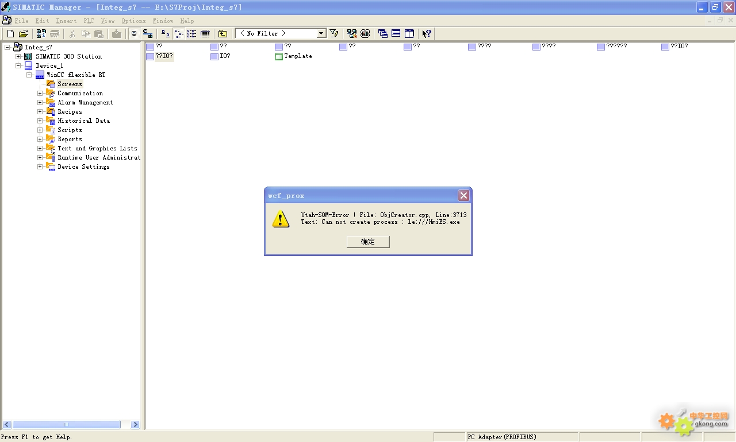Open the Window menu
This screenshot has height=442, width=736.
pyautogui.click(x=163, y=21)
